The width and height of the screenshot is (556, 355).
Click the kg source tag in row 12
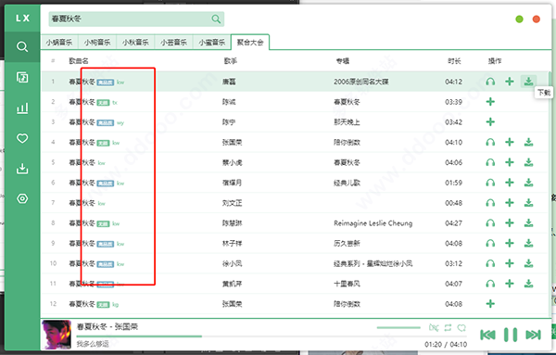(x=115, y=305)
